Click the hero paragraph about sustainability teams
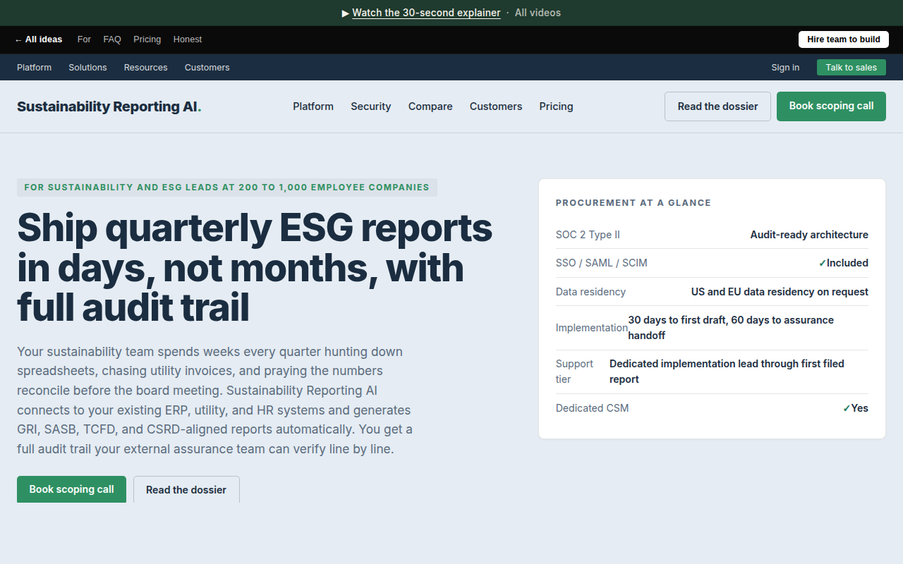Viewport: 903px width, 564px height. pos(214,400)
